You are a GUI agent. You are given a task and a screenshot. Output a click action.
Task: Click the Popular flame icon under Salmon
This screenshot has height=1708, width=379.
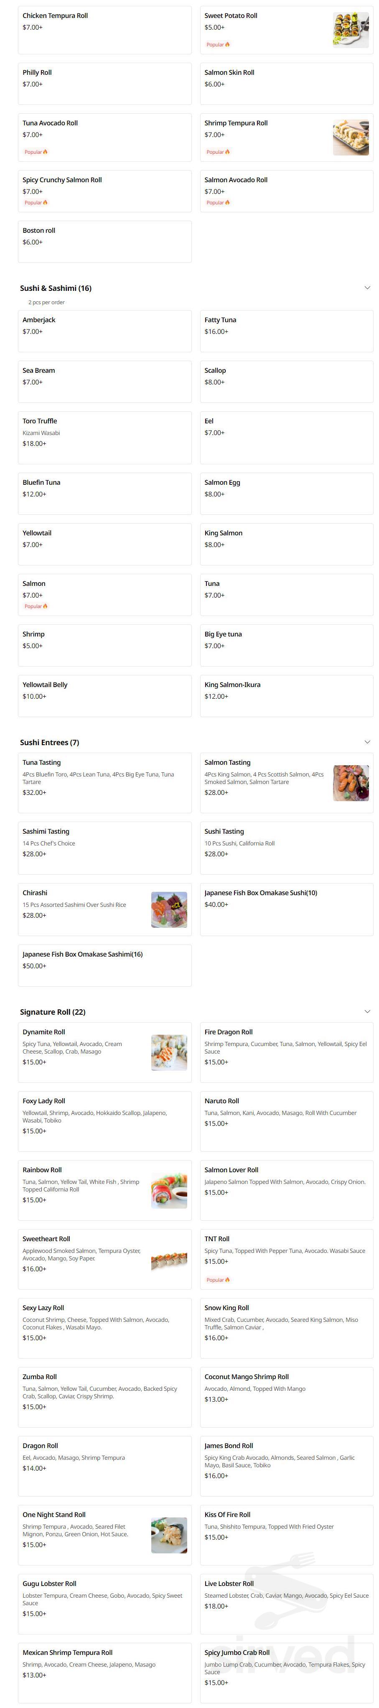click(x=45, y=606)
